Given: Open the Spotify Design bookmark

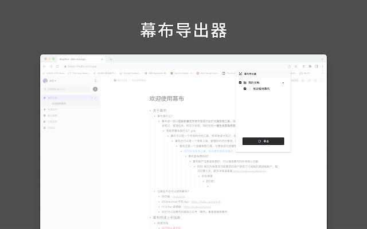Looking at the screenshot, I should click(x=182, y=73).
